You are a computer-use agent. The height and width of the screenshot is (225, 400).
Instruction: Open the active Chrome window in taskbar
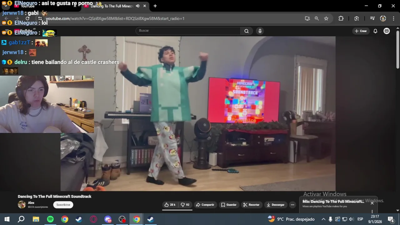tap(137, 219)
